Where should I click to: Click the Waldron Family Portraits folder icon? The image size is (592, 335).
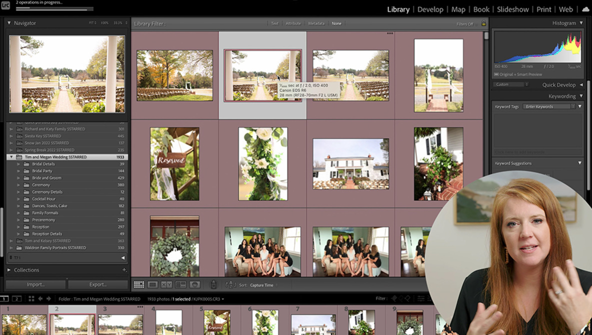[19, 248]
